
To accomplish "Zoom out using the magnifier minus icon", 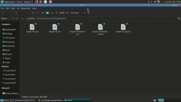I will [x=57, y=13].
